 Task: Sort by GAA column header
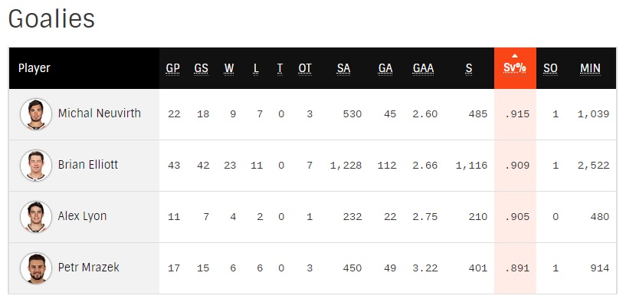pos(423,68)
